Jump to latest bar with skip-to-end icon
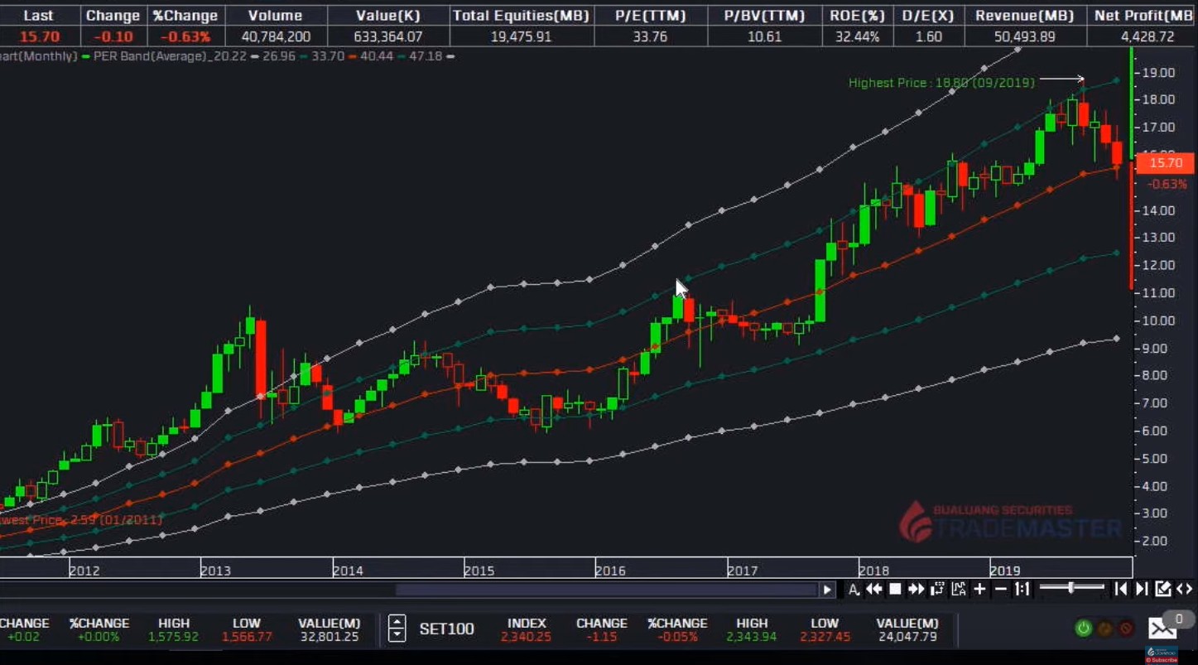This screenshot has width=1198, height=665. 1142,589
